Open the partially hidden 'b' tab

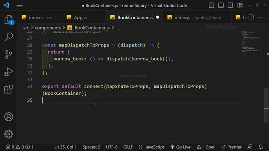(x=240, y=18)
